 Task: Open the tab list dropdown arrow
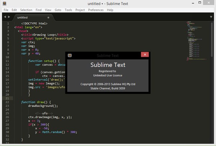point(211,17)
